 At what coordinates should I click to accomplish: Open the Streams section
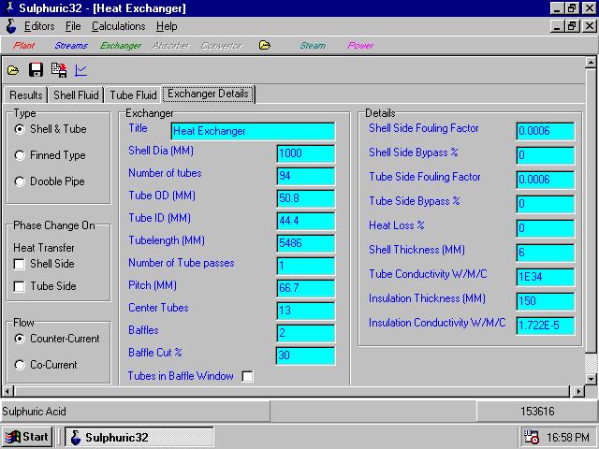click(x=71, y=46)
